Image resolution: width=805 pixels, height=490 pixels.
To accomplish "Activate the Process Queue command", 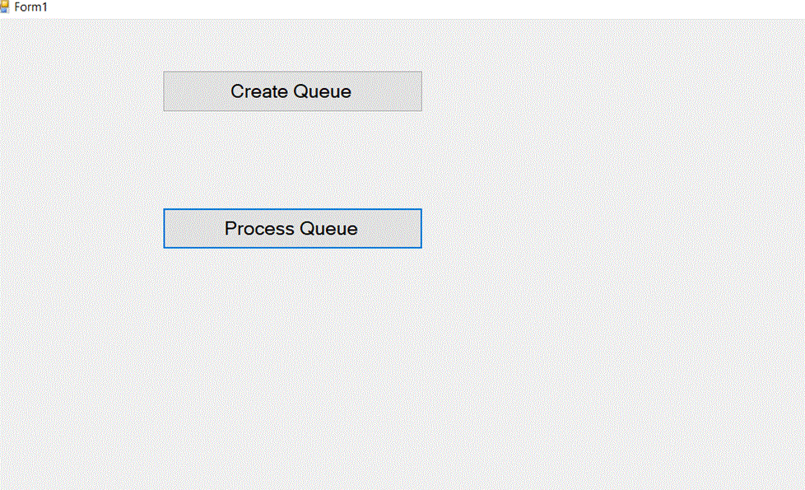I will tap(292, 228).
